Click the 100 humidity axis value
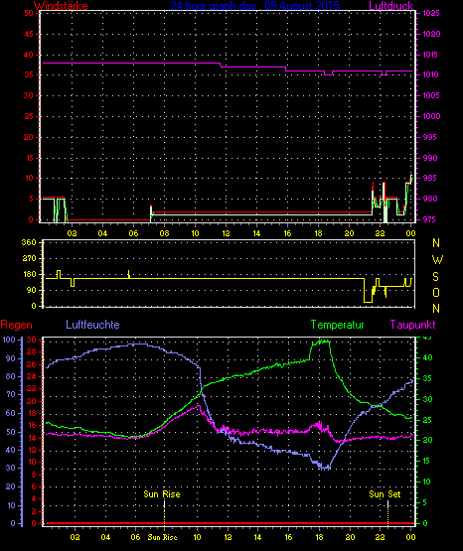 (x=9, y=340)
